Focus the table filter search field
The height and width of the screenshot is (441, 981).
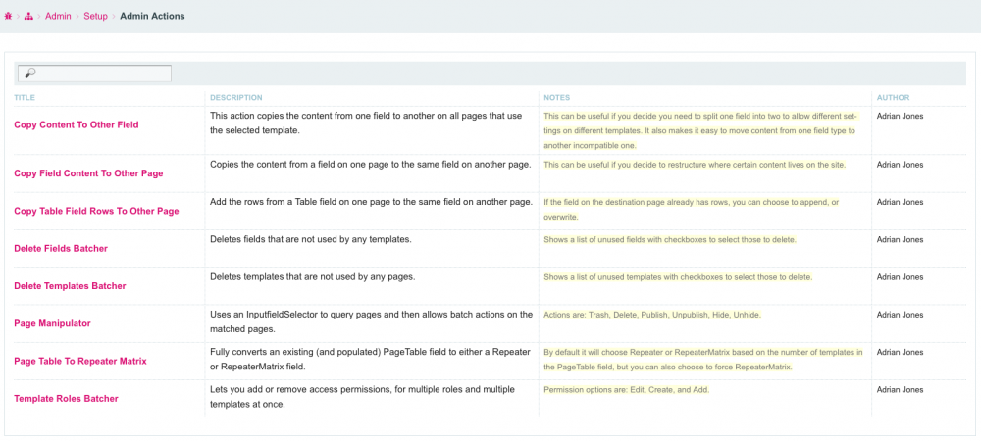point(94,73)
